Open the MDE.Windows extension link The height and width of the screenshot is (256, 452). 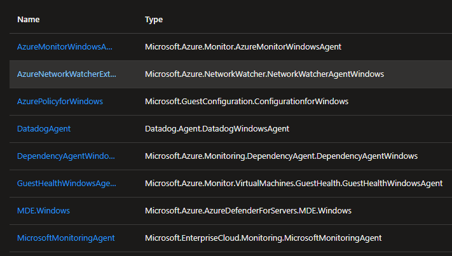(43, 211)
